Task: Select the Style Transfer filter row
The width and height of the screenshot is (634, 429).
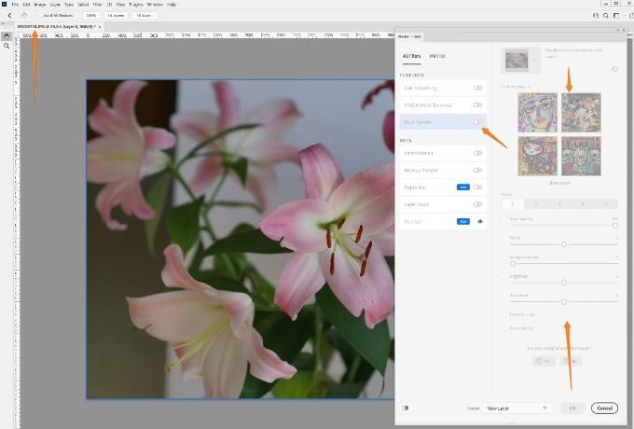Action: (x=443, y=121)
